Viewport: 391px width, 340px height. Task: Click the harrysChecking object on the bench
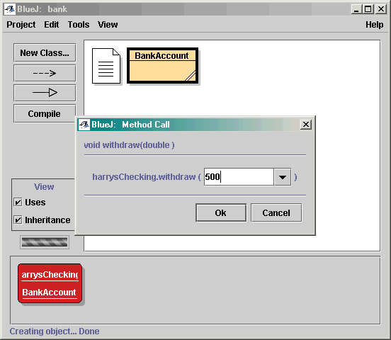click(x=50, y=283)
